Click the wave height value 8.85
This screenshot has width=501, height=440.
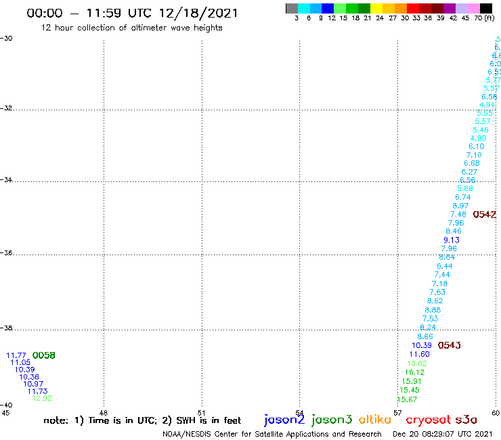pos(433,309)
